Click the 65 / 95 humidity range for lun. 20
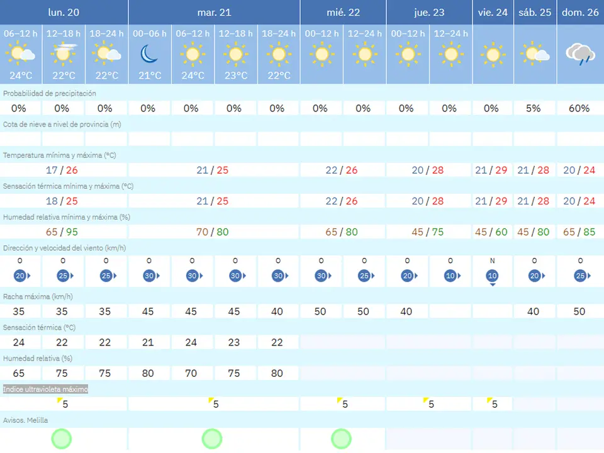604x453 pixels. pos(62,232)
